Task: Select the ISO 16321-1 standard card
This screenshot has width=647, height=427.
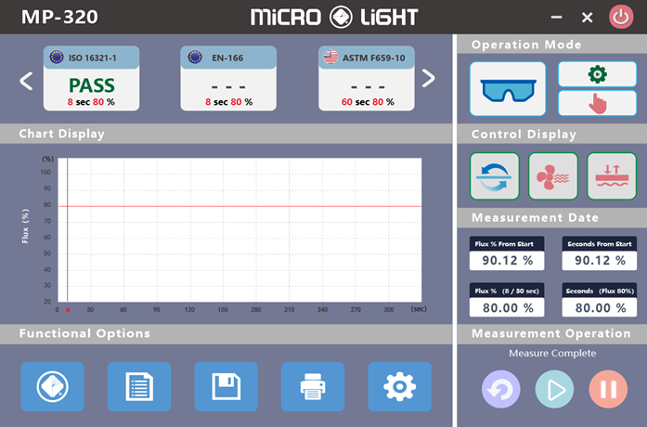Action: (x=91, y=79)
